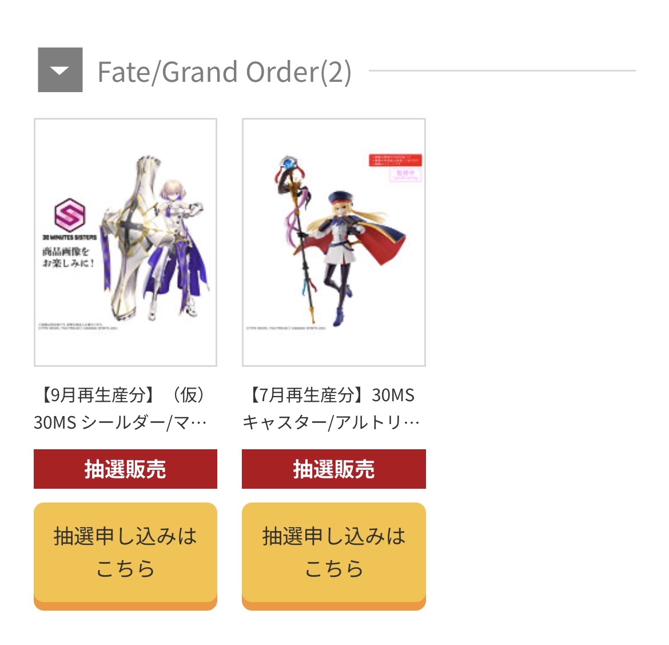Click 抽選申し込みはこちら for Shielder item
The width and height of the screenshot is (669, 645).
coord(125,556)
